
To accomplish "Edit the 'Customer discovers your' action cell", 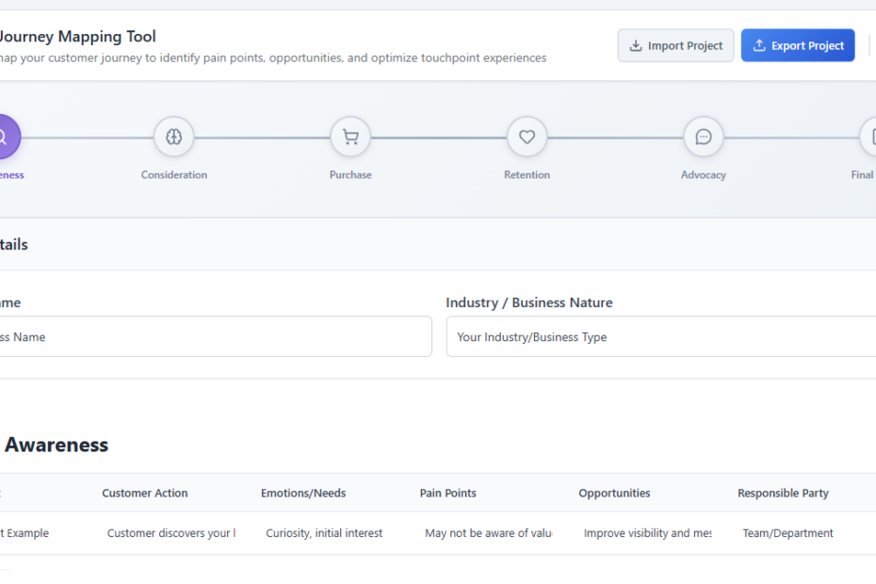I will [x=170, y=533].
